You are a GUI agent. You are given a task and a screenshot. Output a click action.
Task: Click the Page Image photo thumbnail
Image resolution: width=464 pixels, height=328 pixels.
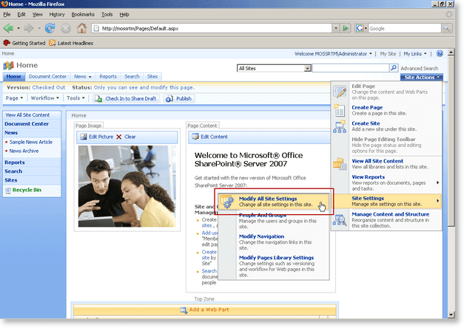tap(127, 186)
